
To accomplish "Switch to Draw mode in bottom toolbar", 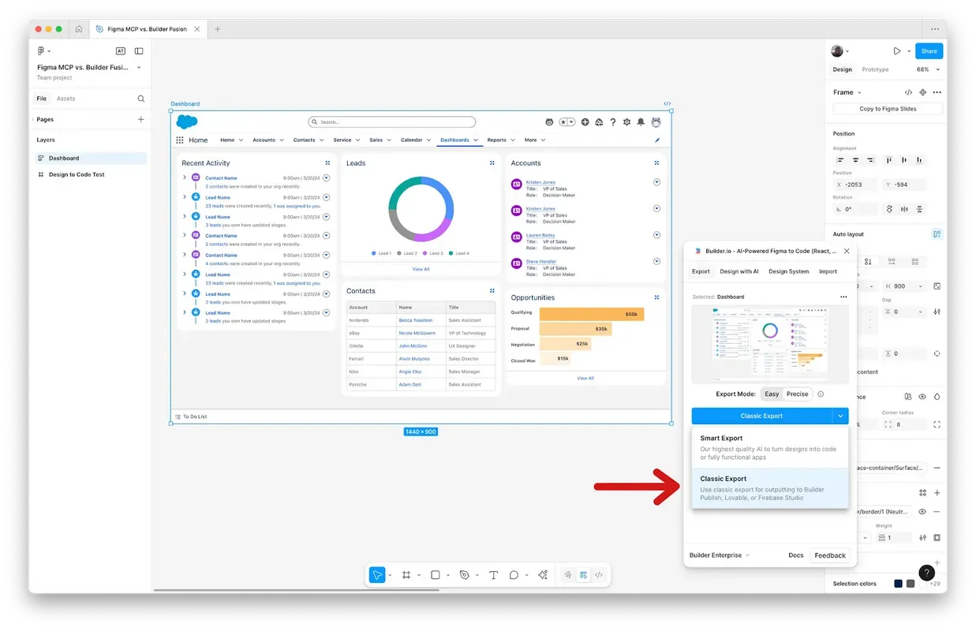I will (x=567, y=575).
